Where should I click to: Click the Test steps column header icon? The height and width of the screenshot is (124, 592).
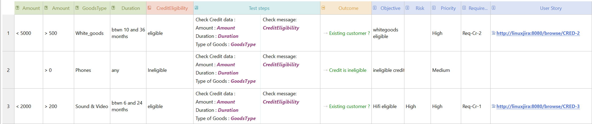[196, 8]
